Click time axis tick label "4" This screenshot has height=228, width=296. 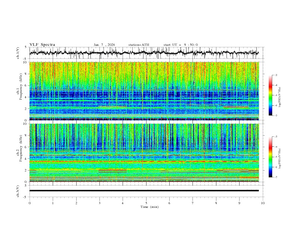point(123,203)
